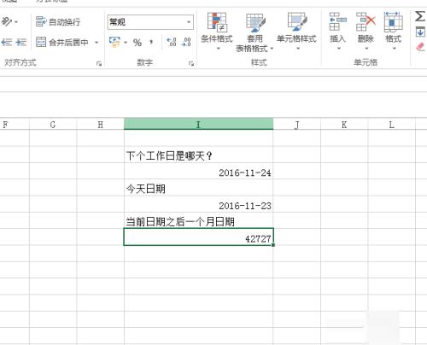The width and height of the screenshot is (427, 345).
Task: Select cell showing 2016-11-23
Action: [x=198, y=204]
